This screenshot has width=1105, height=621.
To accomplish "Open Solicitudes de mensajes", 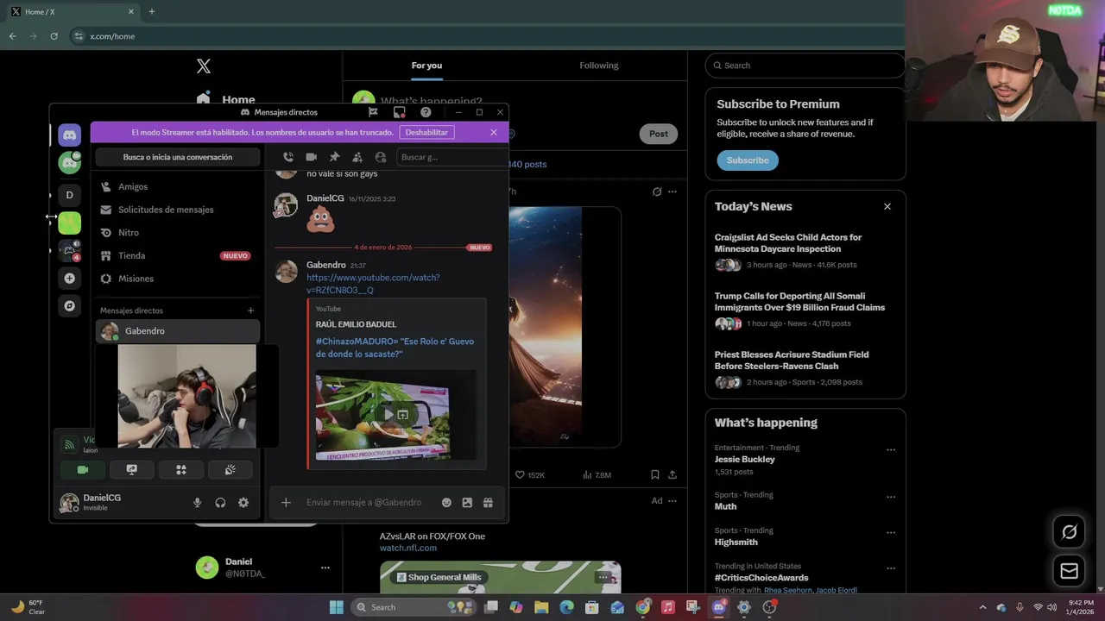I will coord(177,210).
